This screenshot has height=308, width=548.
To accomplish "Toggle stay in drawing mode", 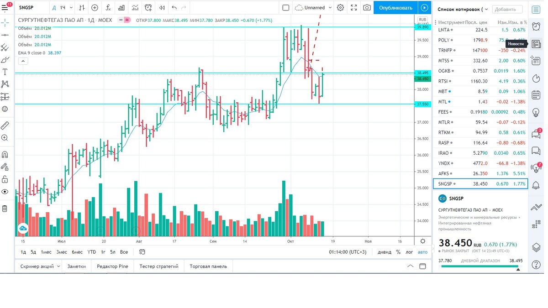I will coord(5,167).
